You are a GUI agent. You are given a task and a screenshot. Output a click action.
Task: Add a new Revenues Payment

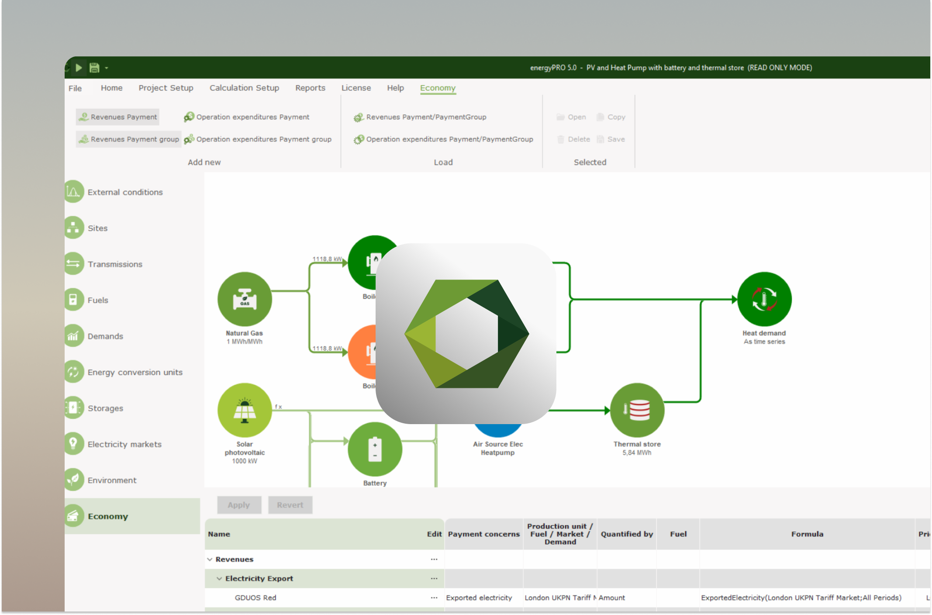point(117,117)
